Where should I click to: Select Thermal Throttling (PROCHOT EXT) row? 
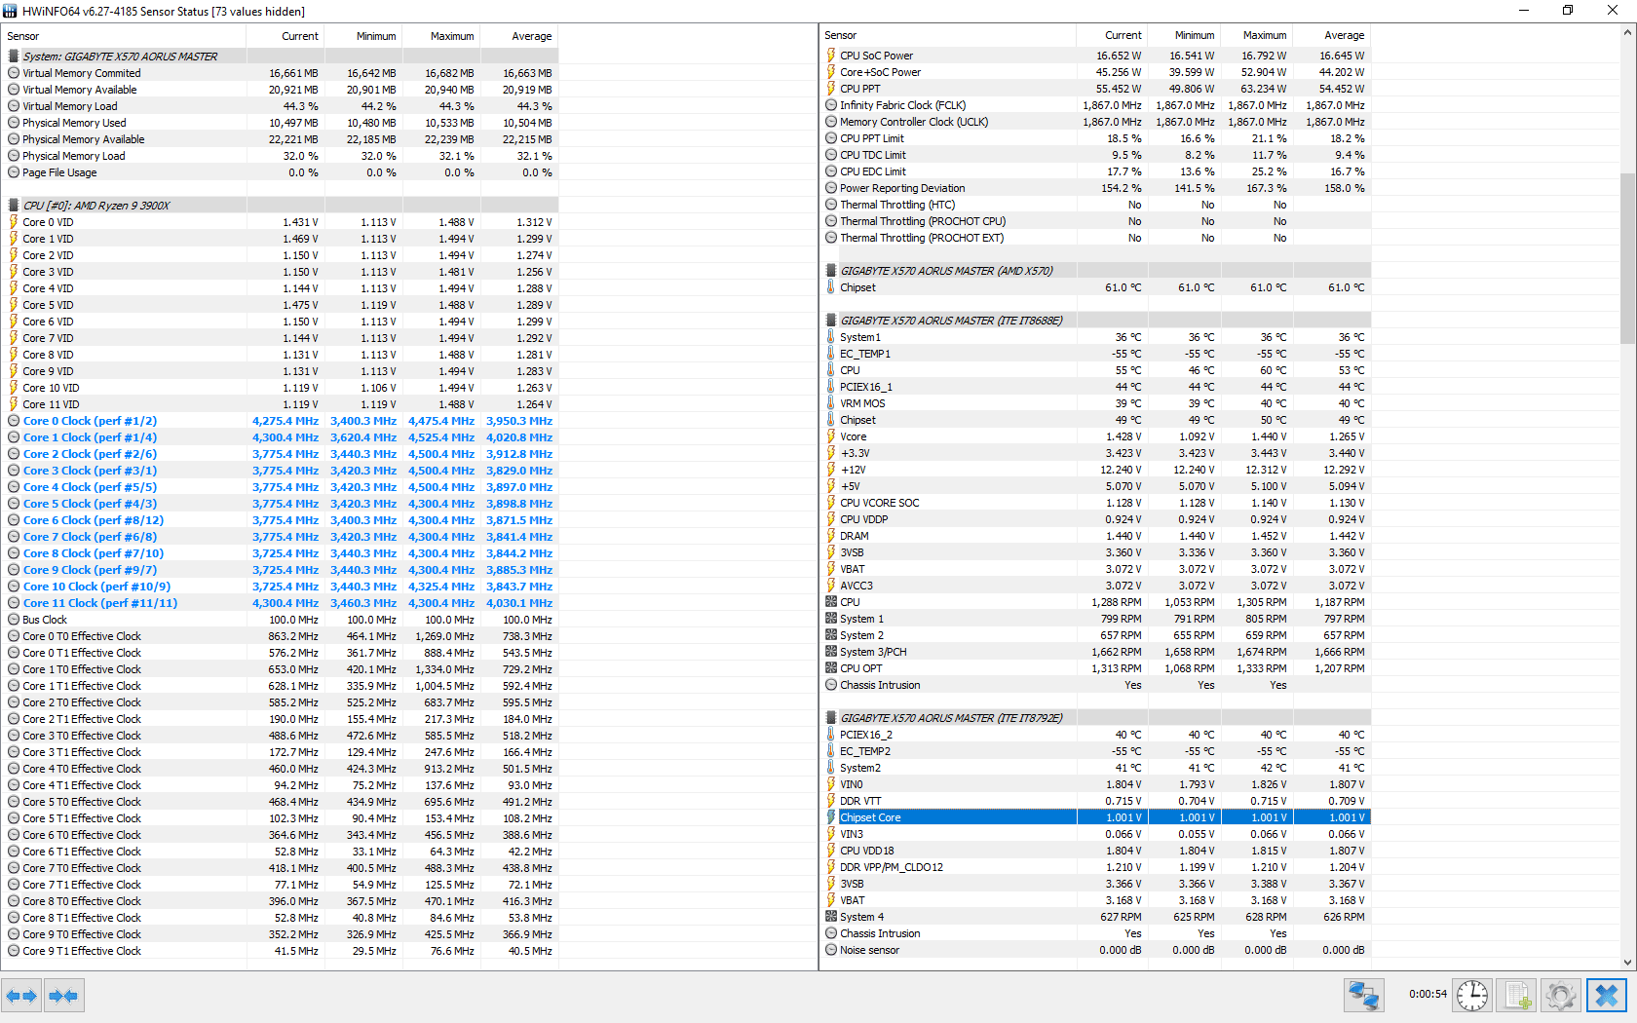[x=1096, y=238]
